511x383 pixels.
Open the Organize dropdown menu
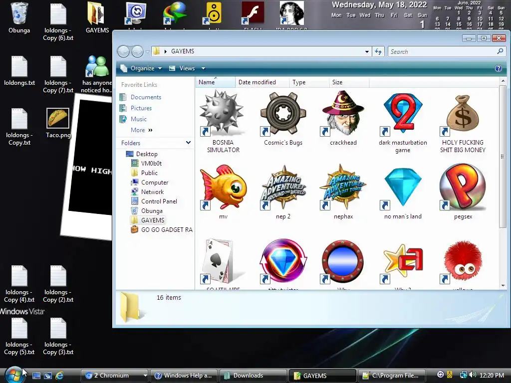pos(141,68)
